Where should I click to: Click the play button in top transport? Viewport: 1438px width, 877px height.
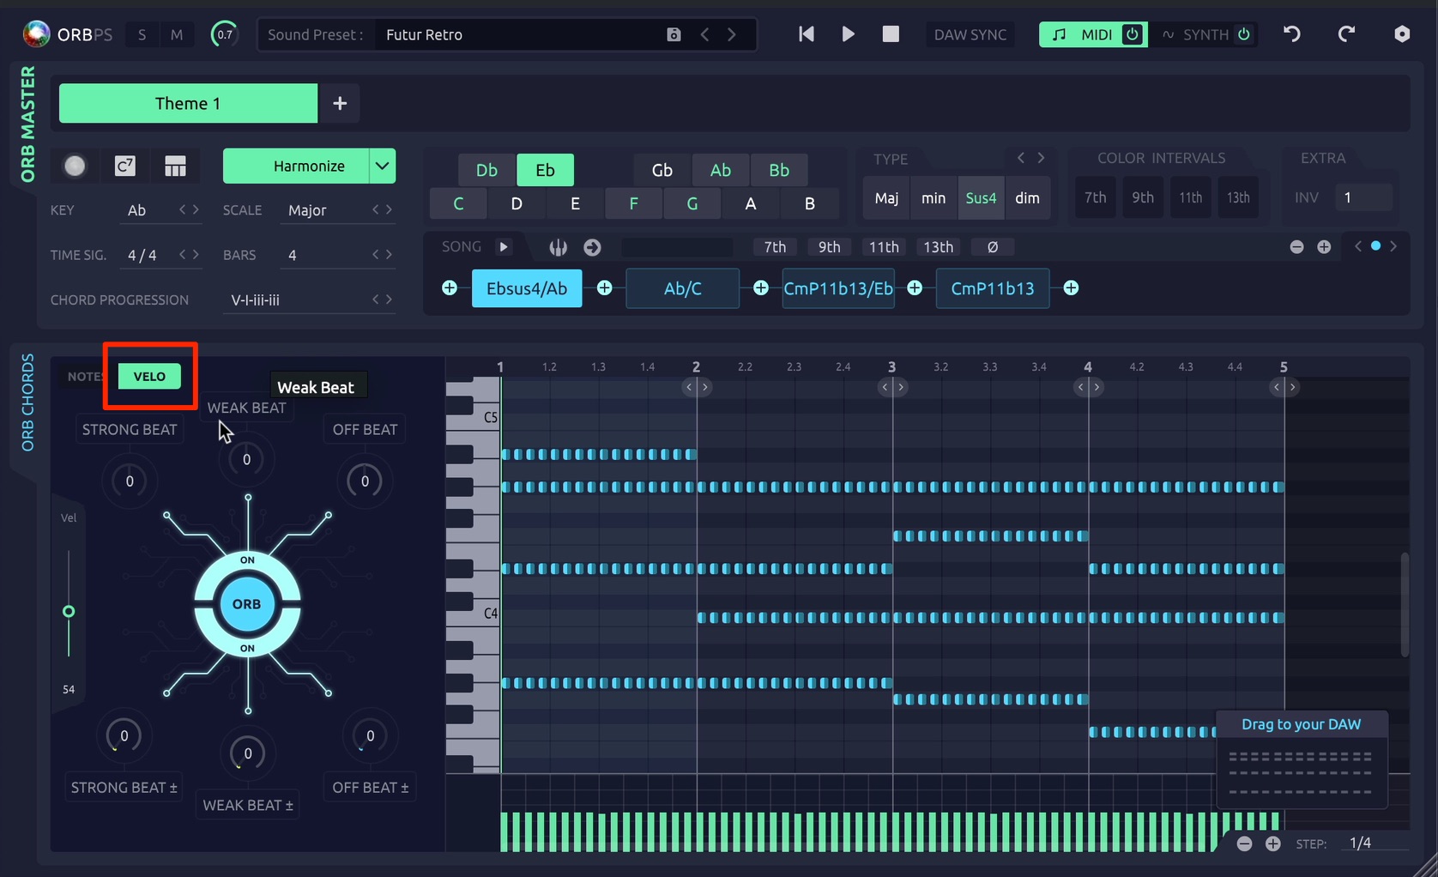pos(848,33)
